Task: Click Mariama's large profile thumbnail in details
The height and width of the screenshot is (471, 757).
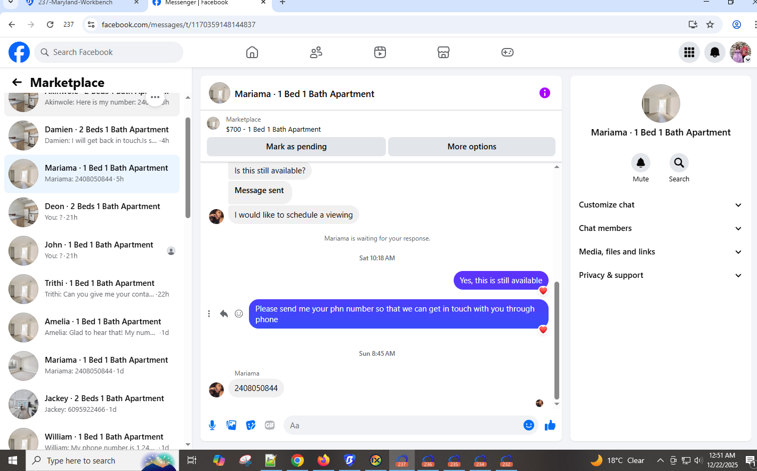Action: 661,103
